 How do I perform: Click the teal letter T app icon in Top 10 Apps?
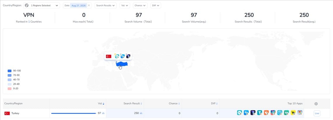coord(259,113)
